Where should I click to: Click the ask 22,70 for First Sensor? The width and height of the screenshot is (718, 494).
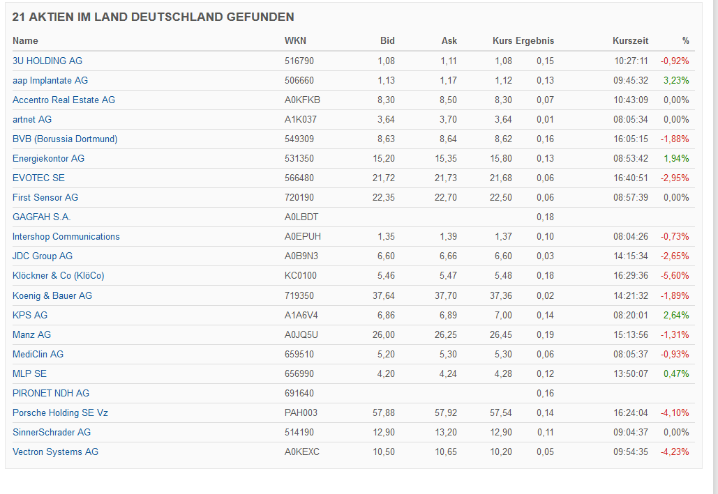(x=446, y=198)
